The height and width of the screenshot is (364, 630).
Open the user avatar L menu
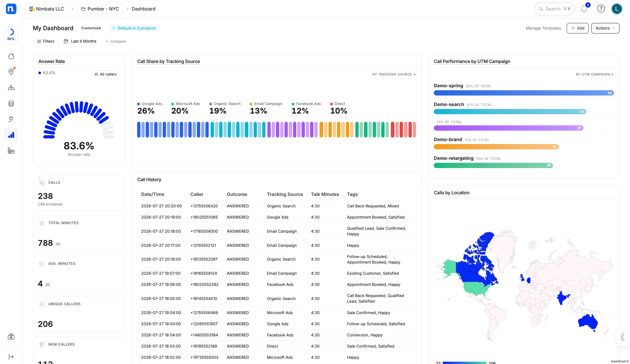coord(617,9)
